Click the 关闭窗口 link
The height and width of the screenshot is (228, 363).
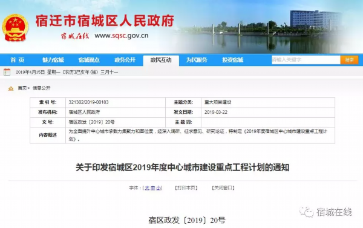tap(223, 188)
